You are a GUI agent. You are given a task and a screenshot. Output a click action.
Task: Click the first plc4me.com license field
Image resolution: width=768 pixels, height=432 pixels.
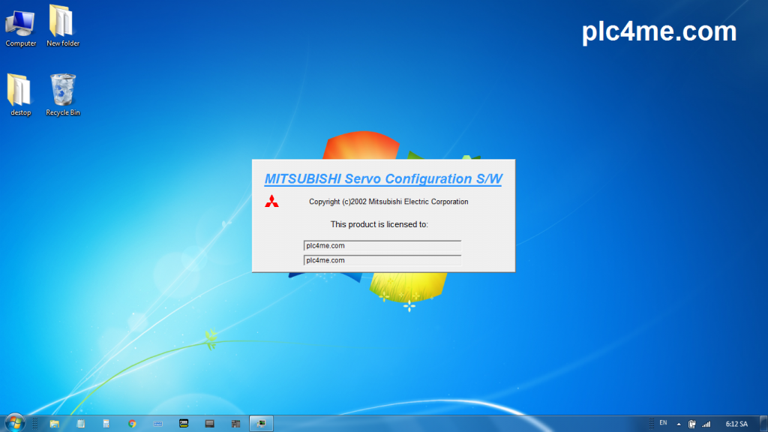click(x=382, y=245)
